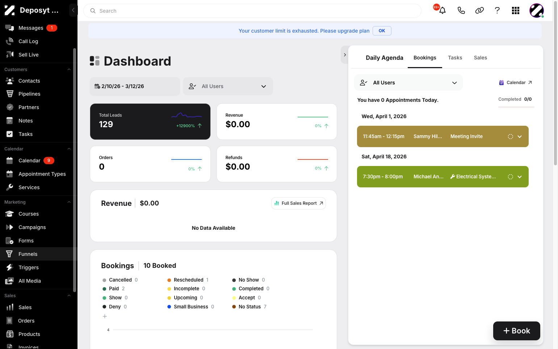Toggle the Small Business legend item
Screen dimensions: 558x349
coord(190,307)
